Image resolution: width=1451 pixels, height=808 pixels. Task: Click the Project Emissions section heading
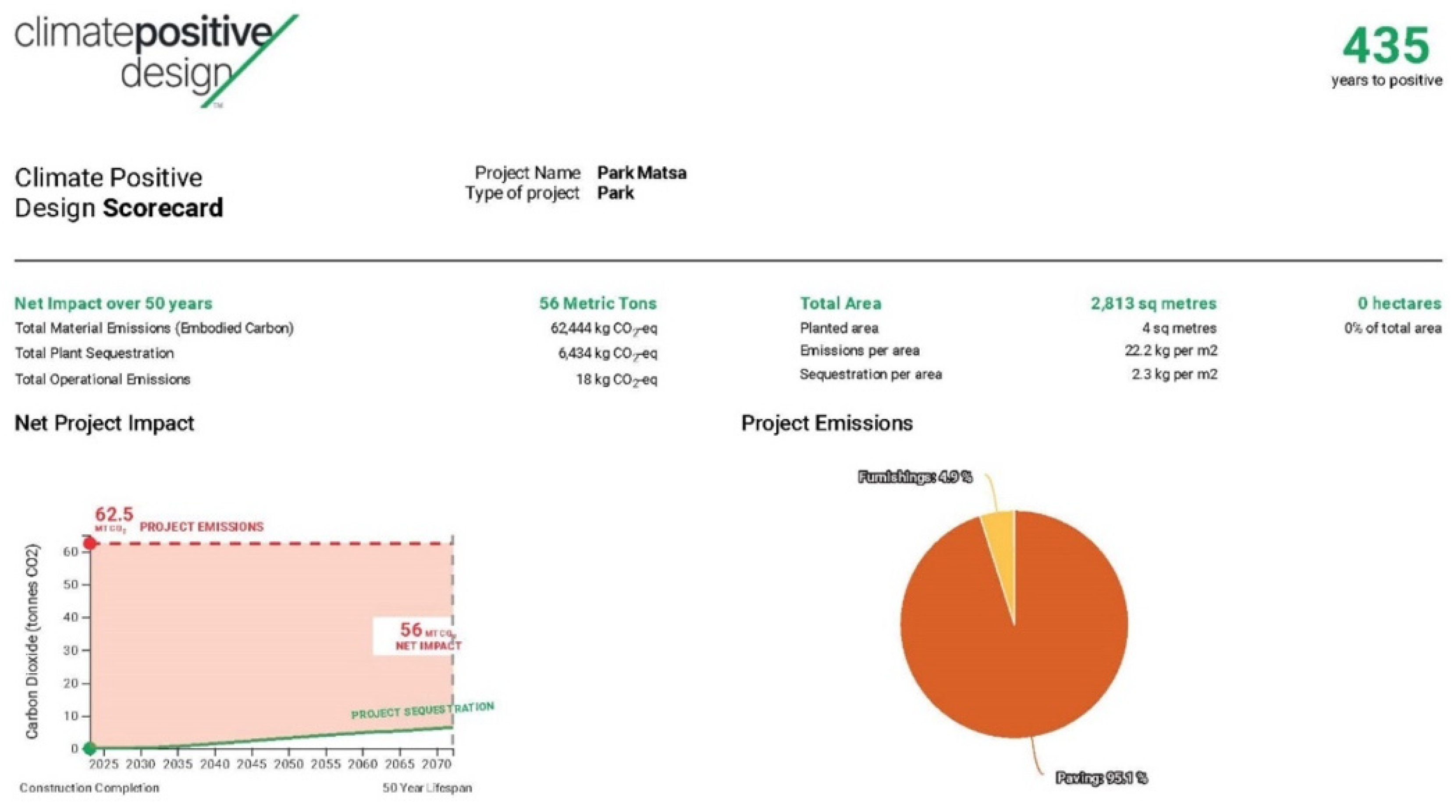826,423
